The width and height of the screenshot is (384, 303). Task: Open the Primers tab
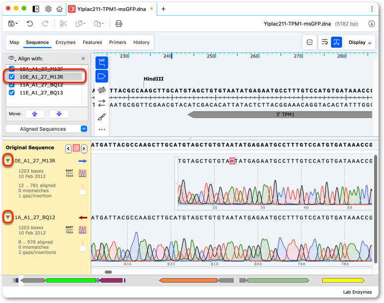pos(118,43)
